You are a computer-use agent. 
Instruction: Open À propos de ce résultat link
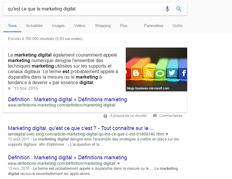pos(128,116)
